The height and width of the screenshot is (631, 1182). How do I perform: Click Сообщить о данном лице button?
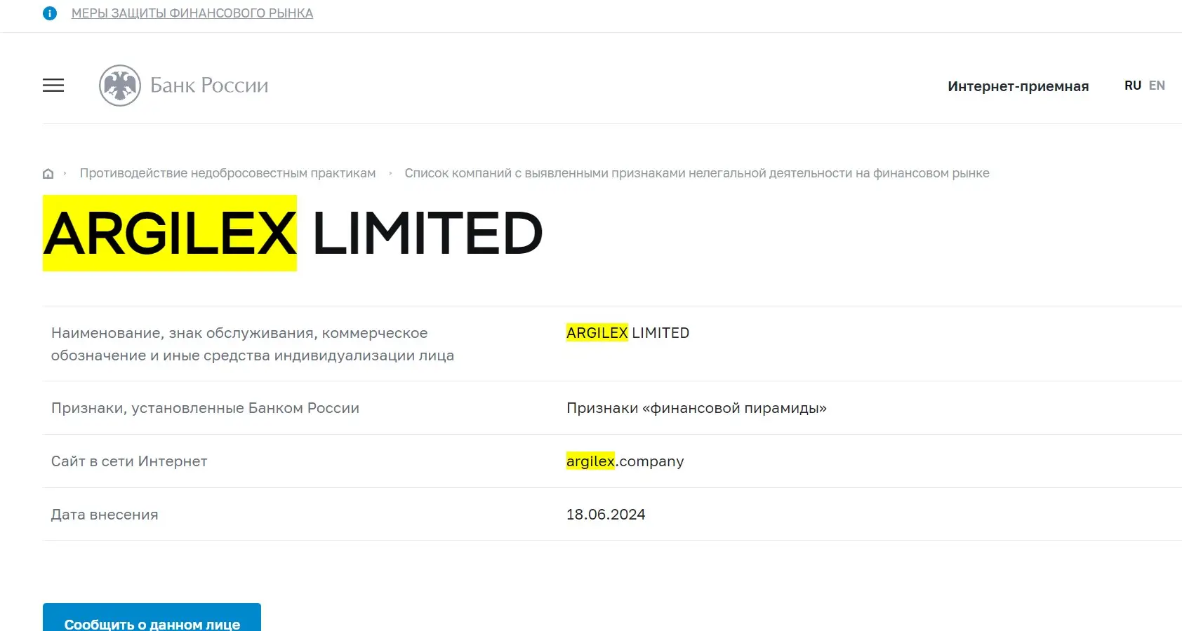[x=151, y=620]
